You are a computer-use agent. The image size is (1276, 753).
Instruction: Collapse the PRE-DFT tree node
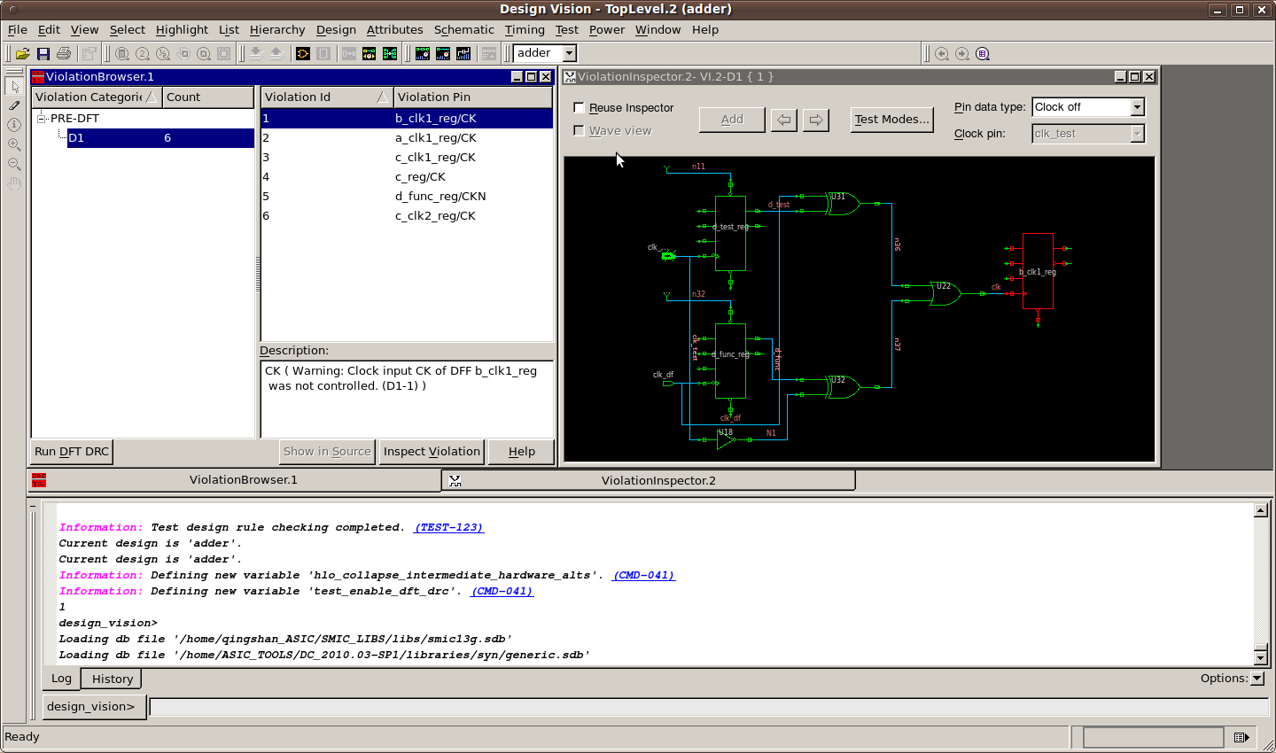tap(41, 118)
